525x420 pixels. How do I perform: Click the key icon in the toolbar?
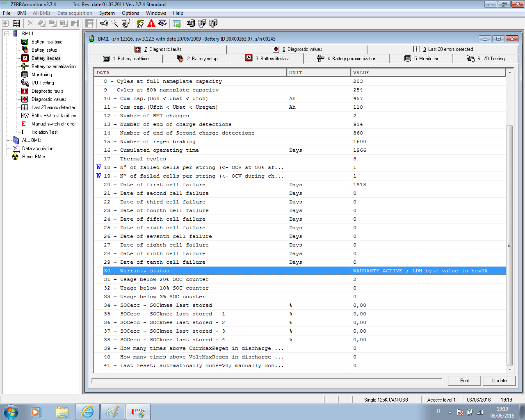point(104,23)
